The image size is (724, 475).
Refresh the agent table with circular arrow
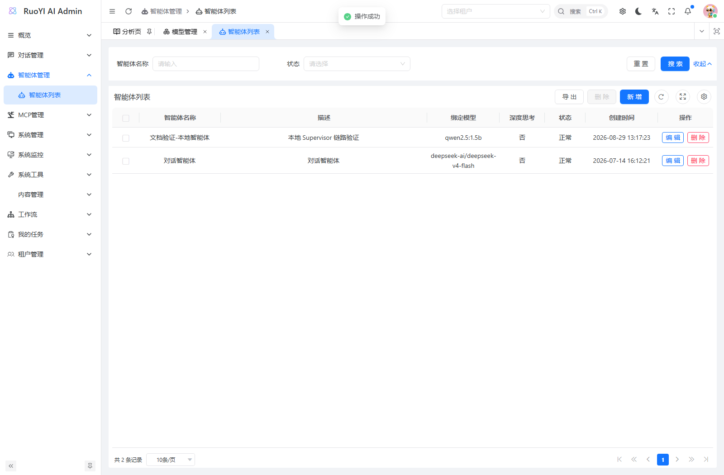661,97
